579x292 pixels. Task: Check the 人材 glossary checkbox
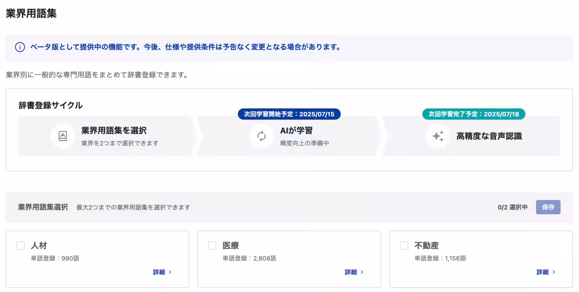click(20, 245)
